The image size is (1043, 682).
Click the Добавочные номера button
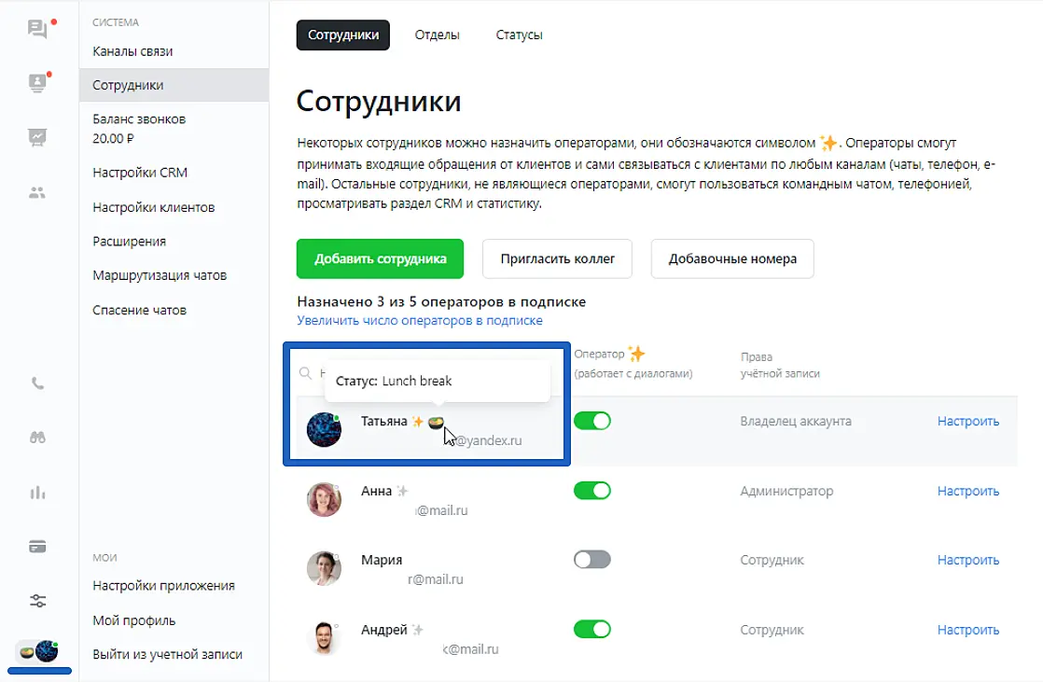pyautogui.click(x=732, y=258)
